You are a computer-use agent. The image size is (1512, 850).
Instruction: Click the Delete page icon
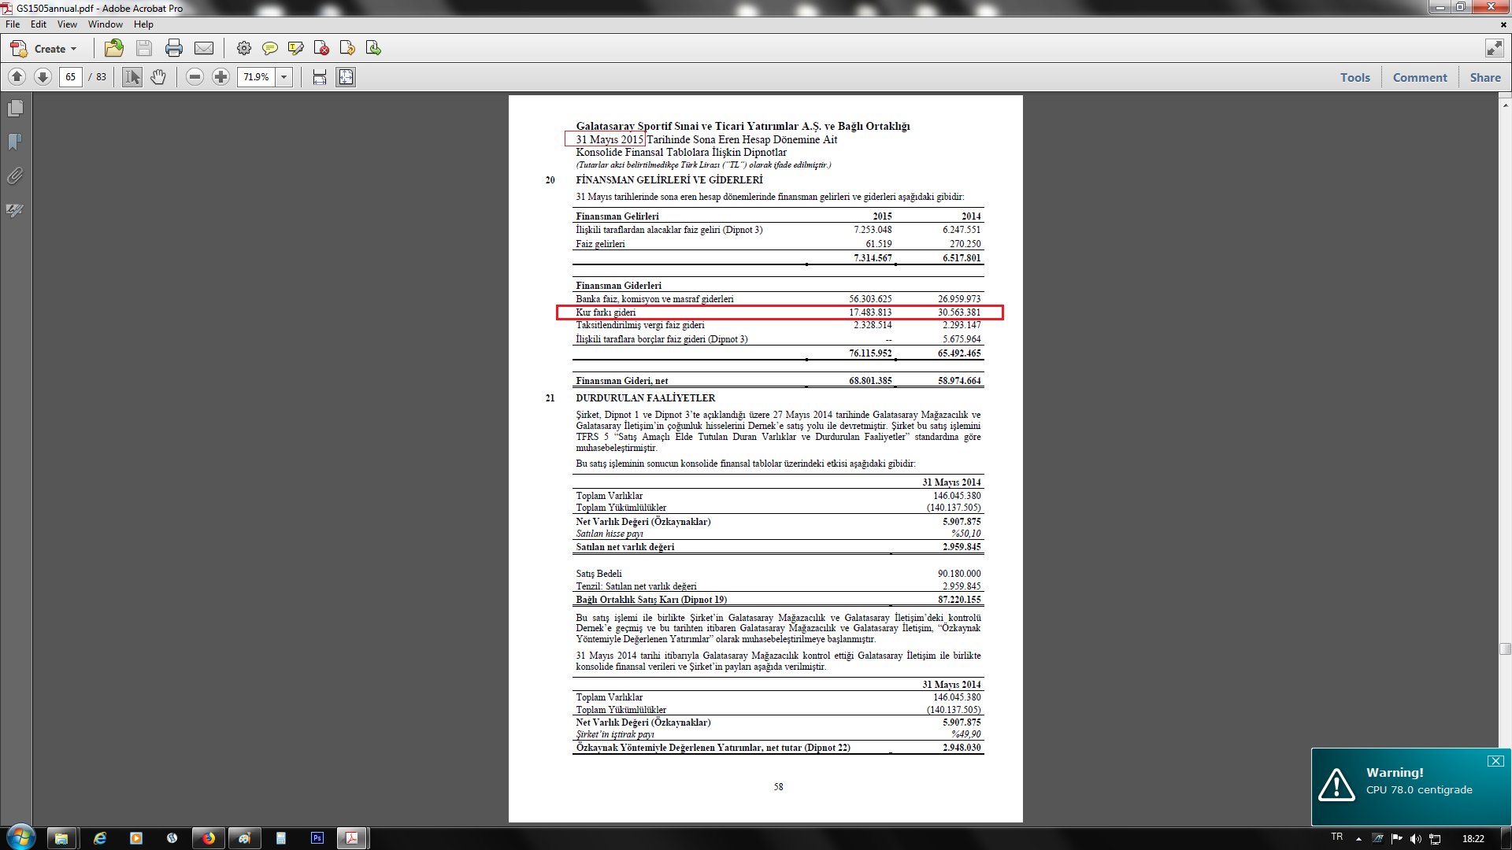(x=321, y=49)
